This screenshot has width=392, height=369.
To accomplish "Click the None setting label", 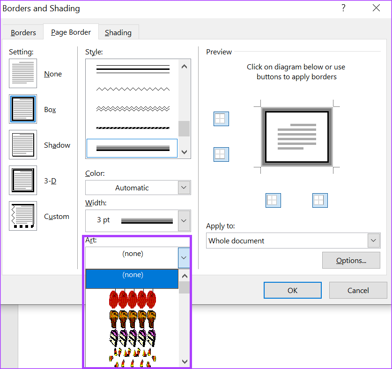I will pyautogui.click(x=53, y=74).
